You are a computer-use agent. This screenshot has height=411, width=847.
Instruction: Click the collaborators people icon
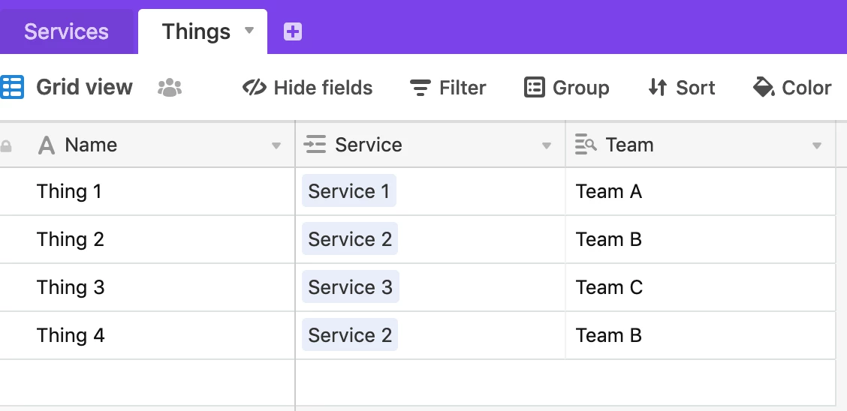(x=170, y=88)
